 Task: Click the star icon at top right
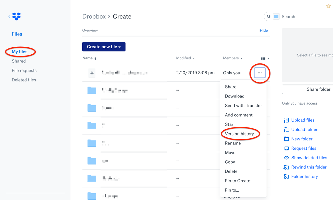pos(328,6)
